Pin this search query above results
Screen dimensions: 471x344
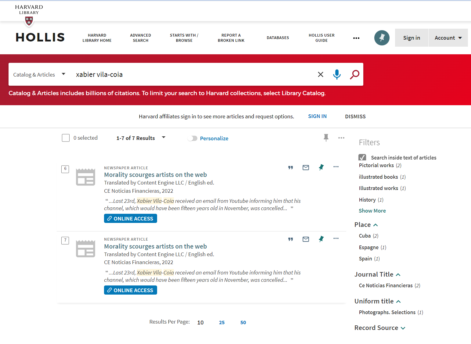coord(326,138)
